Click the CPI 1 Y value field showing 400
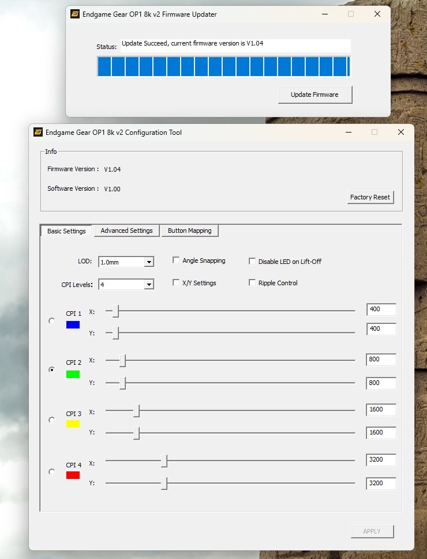Screen dimensions: 427x559 [381, 328]
